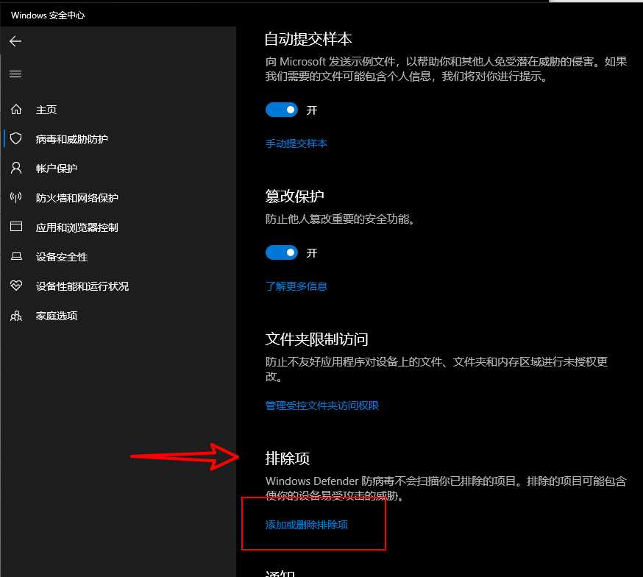
Task: Click the home icon beside 主页
Action: pyautogui.click(x=16, y=110)
